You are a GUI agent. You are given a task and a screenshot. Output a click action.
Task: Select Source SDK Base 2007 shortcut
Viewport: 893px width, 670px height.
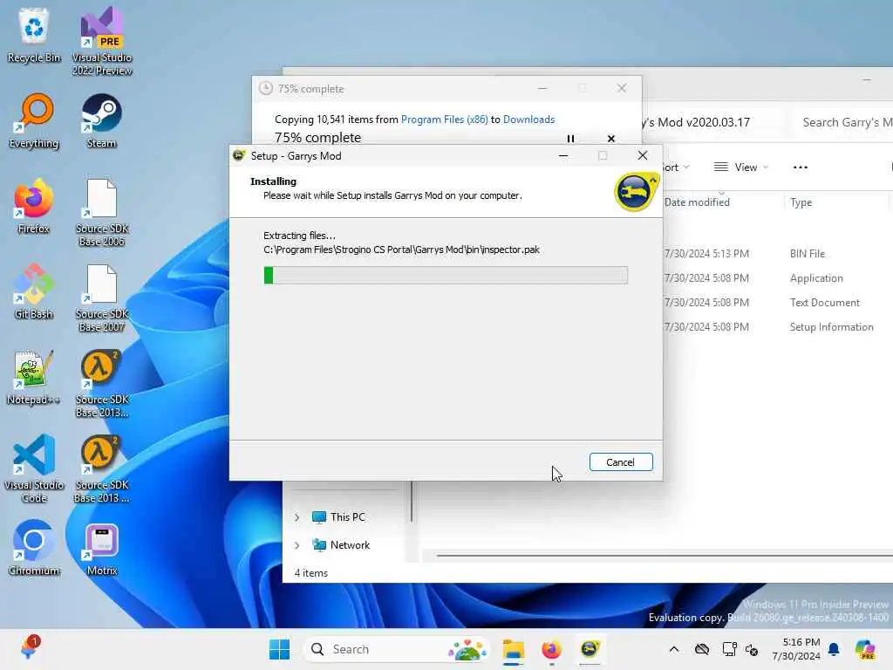pyautogui.click(x=101, y=297)
